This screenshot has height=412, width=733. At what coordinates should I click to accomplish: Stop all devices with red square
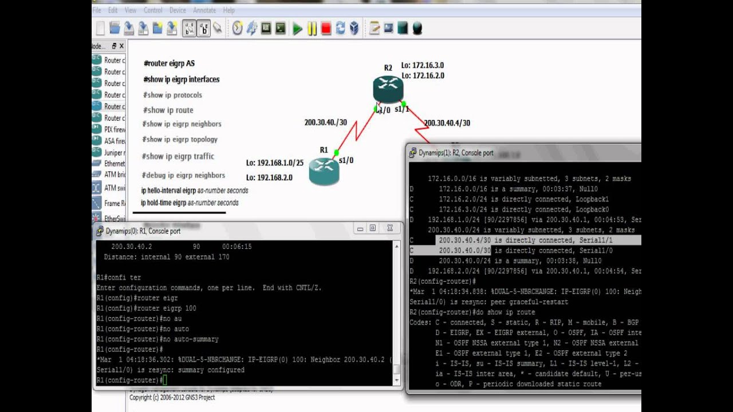(x=326, y=28)
